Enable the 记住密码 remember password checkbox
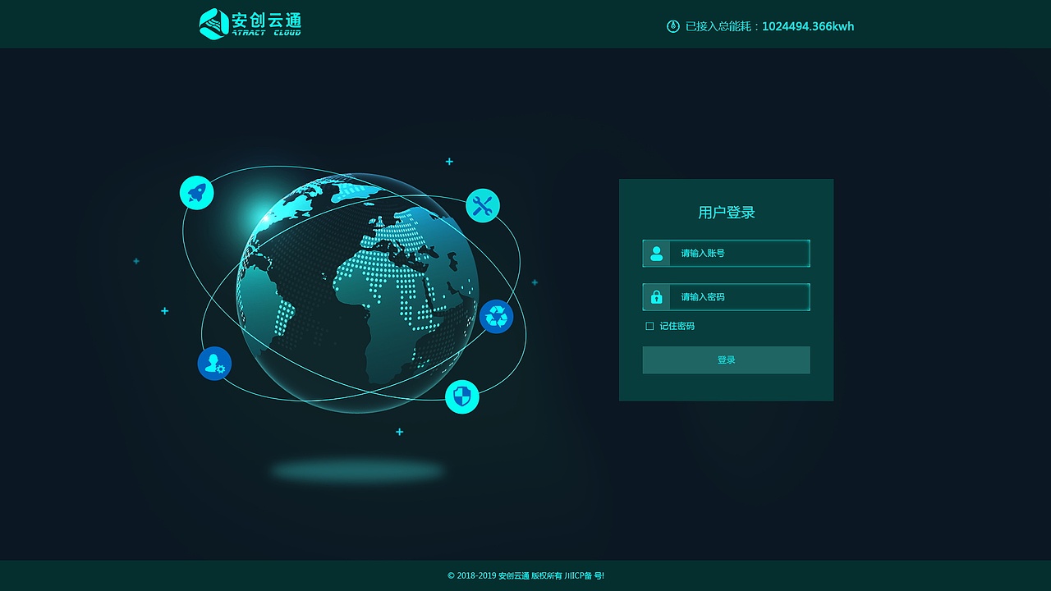 649,326
